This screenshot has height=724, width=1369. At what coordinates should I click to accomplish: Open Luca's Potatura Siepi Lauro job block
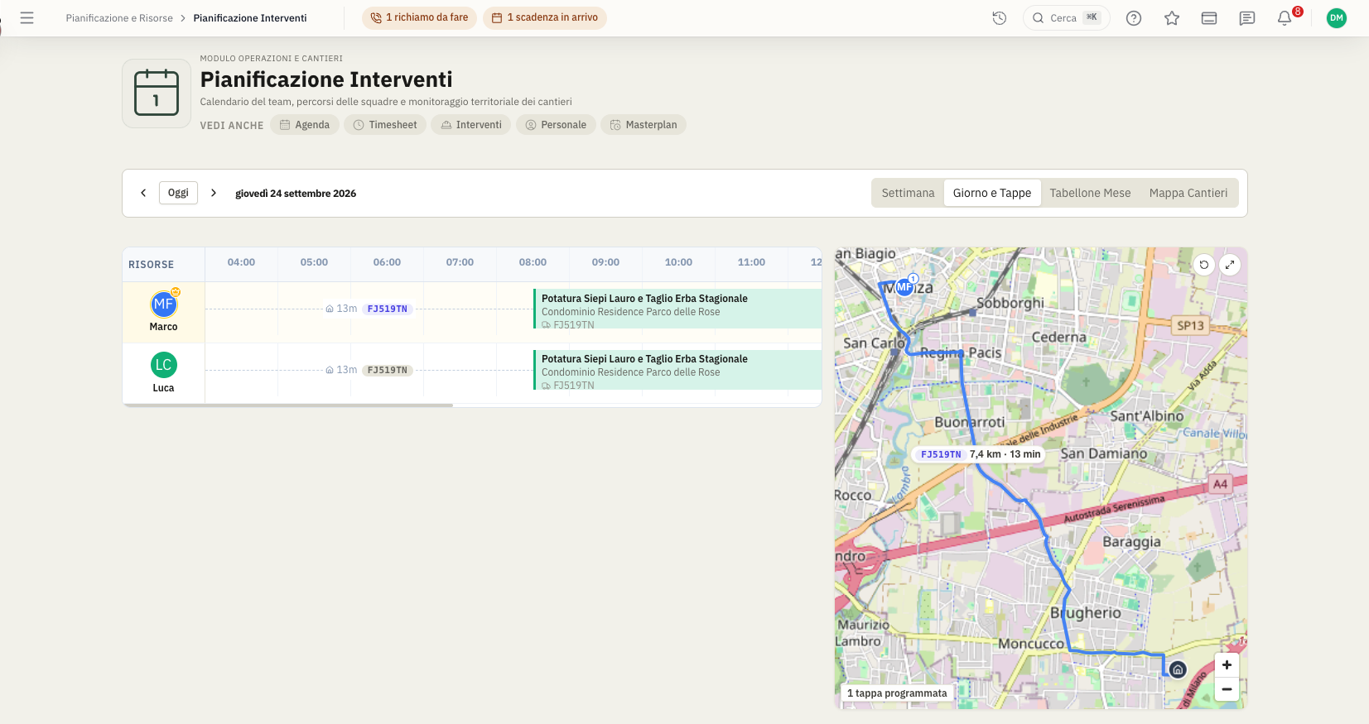[x=677, y=370]
